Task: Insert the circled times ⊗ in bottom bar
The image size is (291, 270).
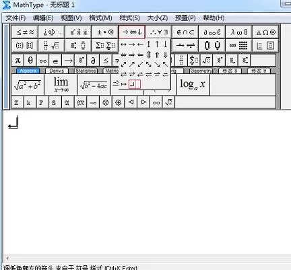Action: (x=106, y=102)
